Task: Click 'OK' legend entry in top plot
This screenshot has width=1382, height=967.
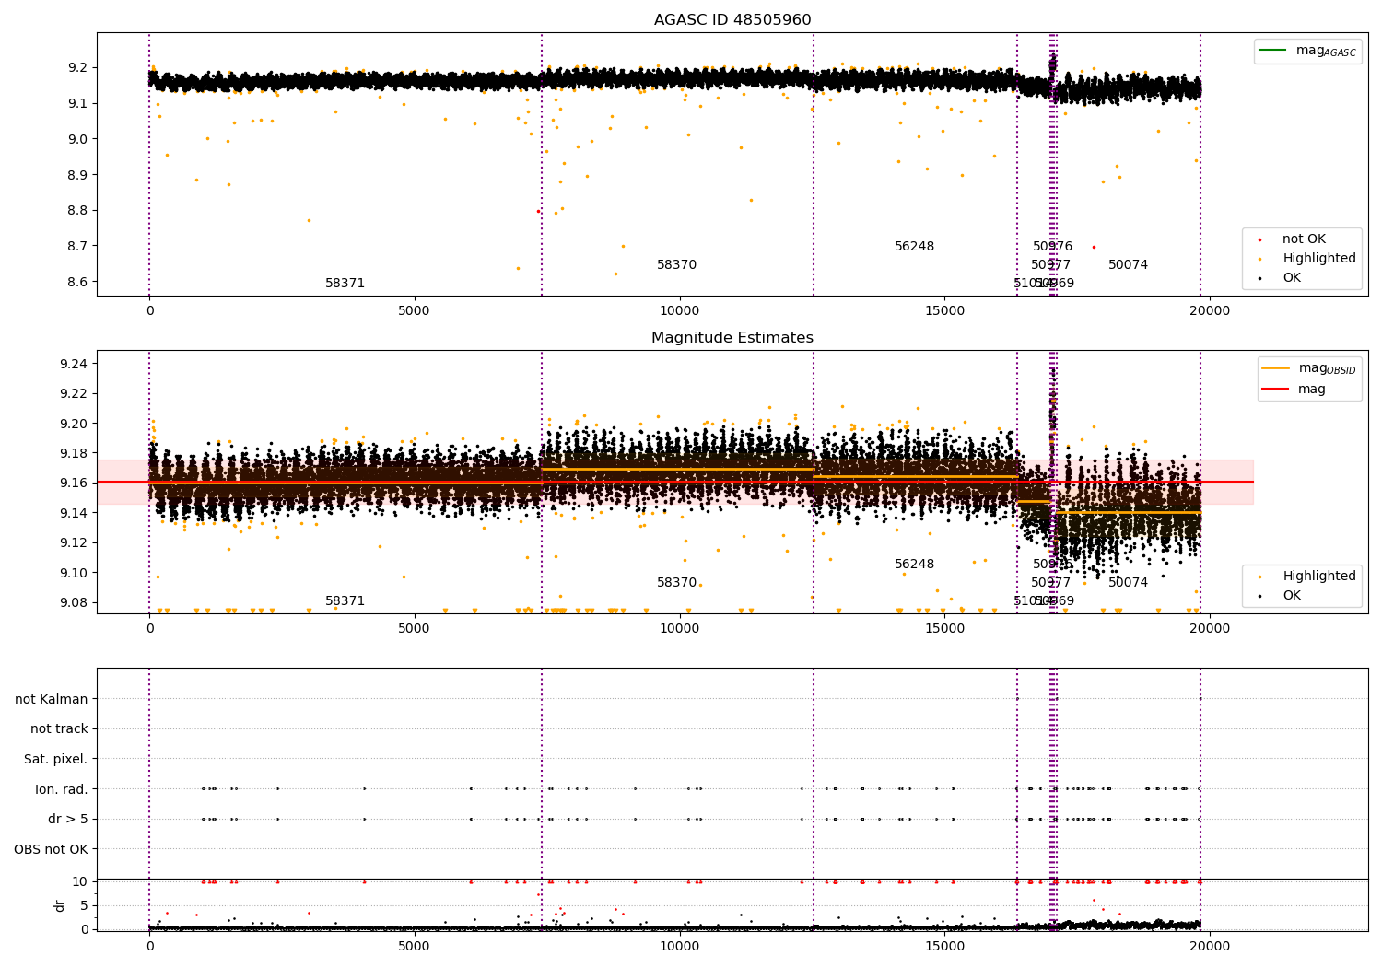Action: pos(1281,278)
